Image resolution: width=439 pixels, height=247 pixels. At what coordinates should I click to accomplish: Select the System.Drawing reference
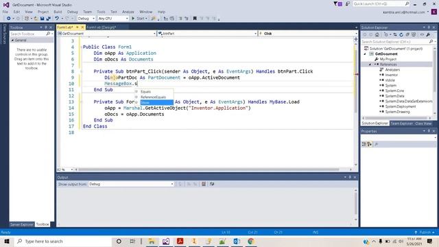pos(397,112)
